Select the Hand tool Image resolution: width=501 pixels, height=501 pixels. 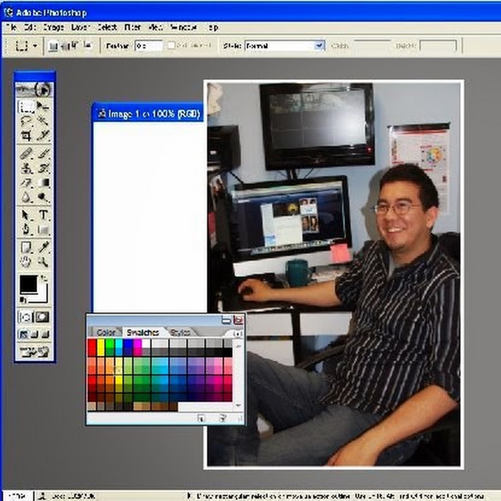click(26, 261)
